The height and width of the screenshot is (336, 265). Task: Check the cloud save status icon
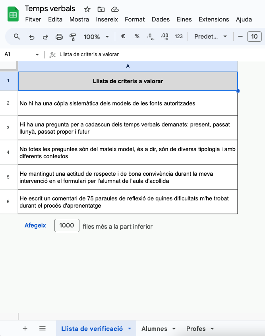coord(114,9)
